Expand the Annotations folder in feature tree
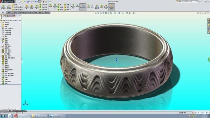The image size is (210, 118). pos(1,26)
